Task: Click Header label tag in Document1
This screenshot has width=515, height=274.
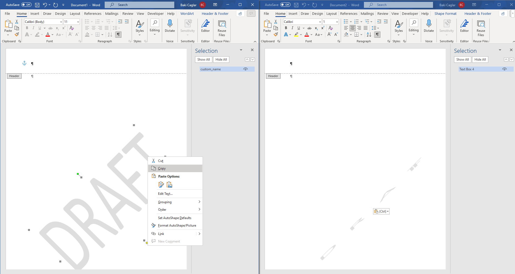Action: pyautogui.click(x=14, y=76)
